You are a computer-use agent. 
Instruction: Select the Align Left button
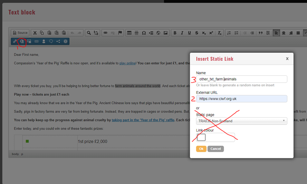click(x=276, y=33)
